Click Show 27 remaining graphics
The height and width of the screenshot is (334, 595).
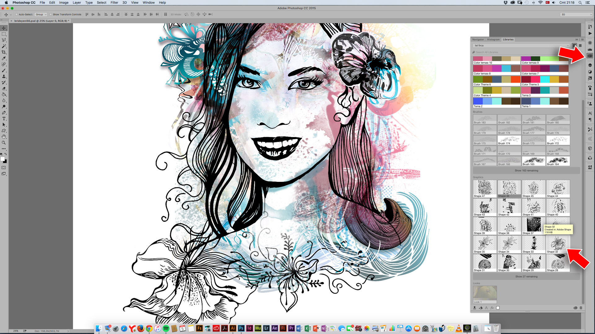tap(526, 277)
